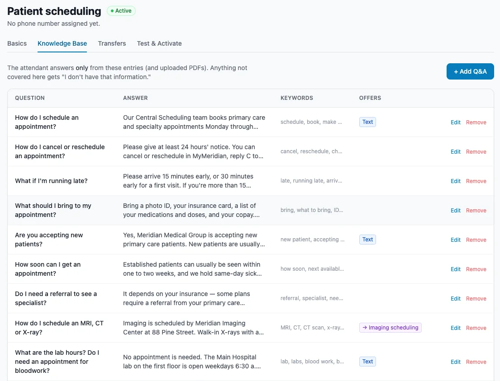Click the OFFERS column header
The image size is (500, 381).
tap(370, 98)
